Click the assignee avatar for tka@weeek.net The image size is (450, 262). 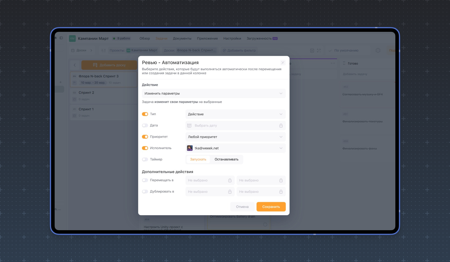click(190, 148)
